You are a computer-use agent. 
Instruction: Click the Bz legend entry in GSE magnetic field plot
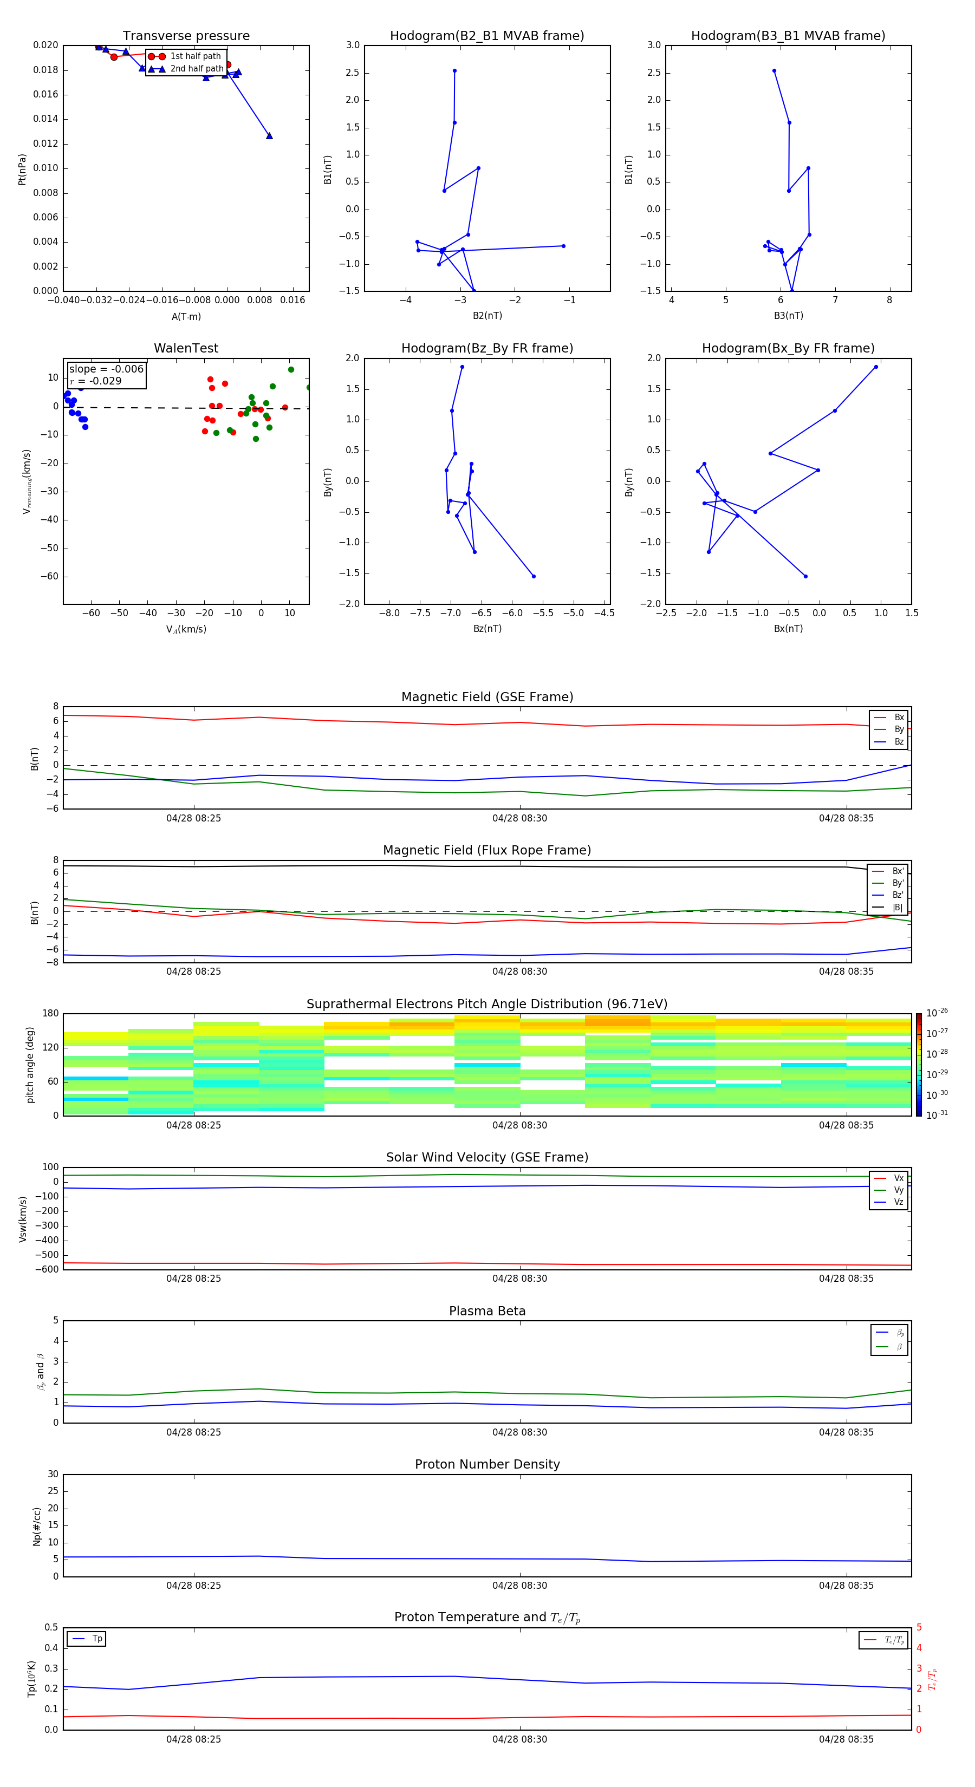point(889,741)
